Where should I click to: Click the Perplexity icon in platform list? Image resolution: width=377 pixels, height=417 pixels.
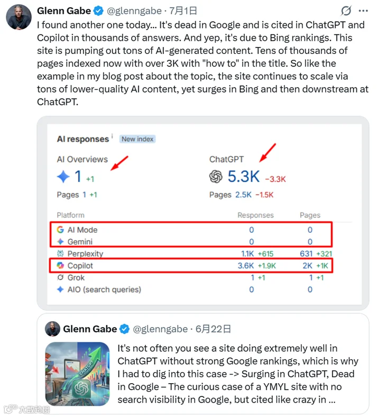click(x=60, y=253)
